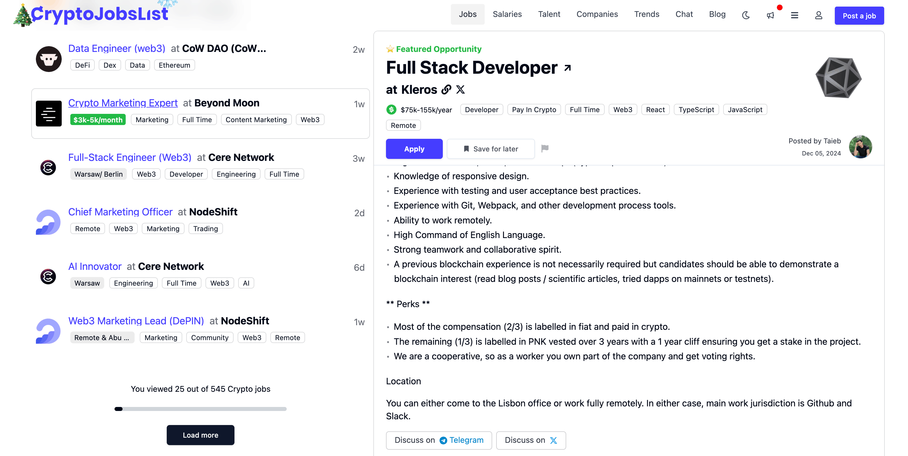Click the NodeShift company logo
Viewport: 908px width, 456px height.
pos(48,222)
